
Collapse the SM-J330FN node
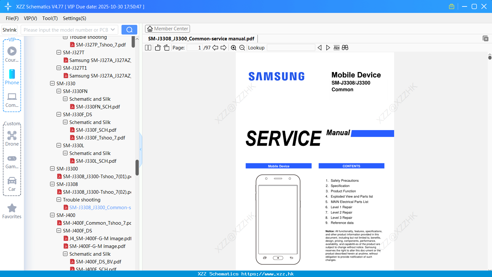pyautogui.click(x=59, y=91)
